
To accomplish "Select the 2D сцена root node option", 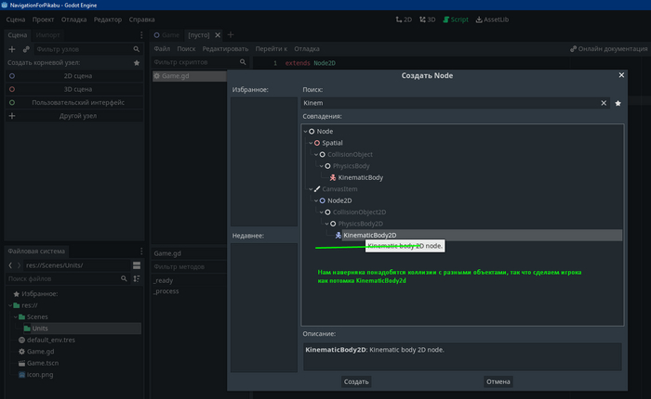I will [78, 76].
